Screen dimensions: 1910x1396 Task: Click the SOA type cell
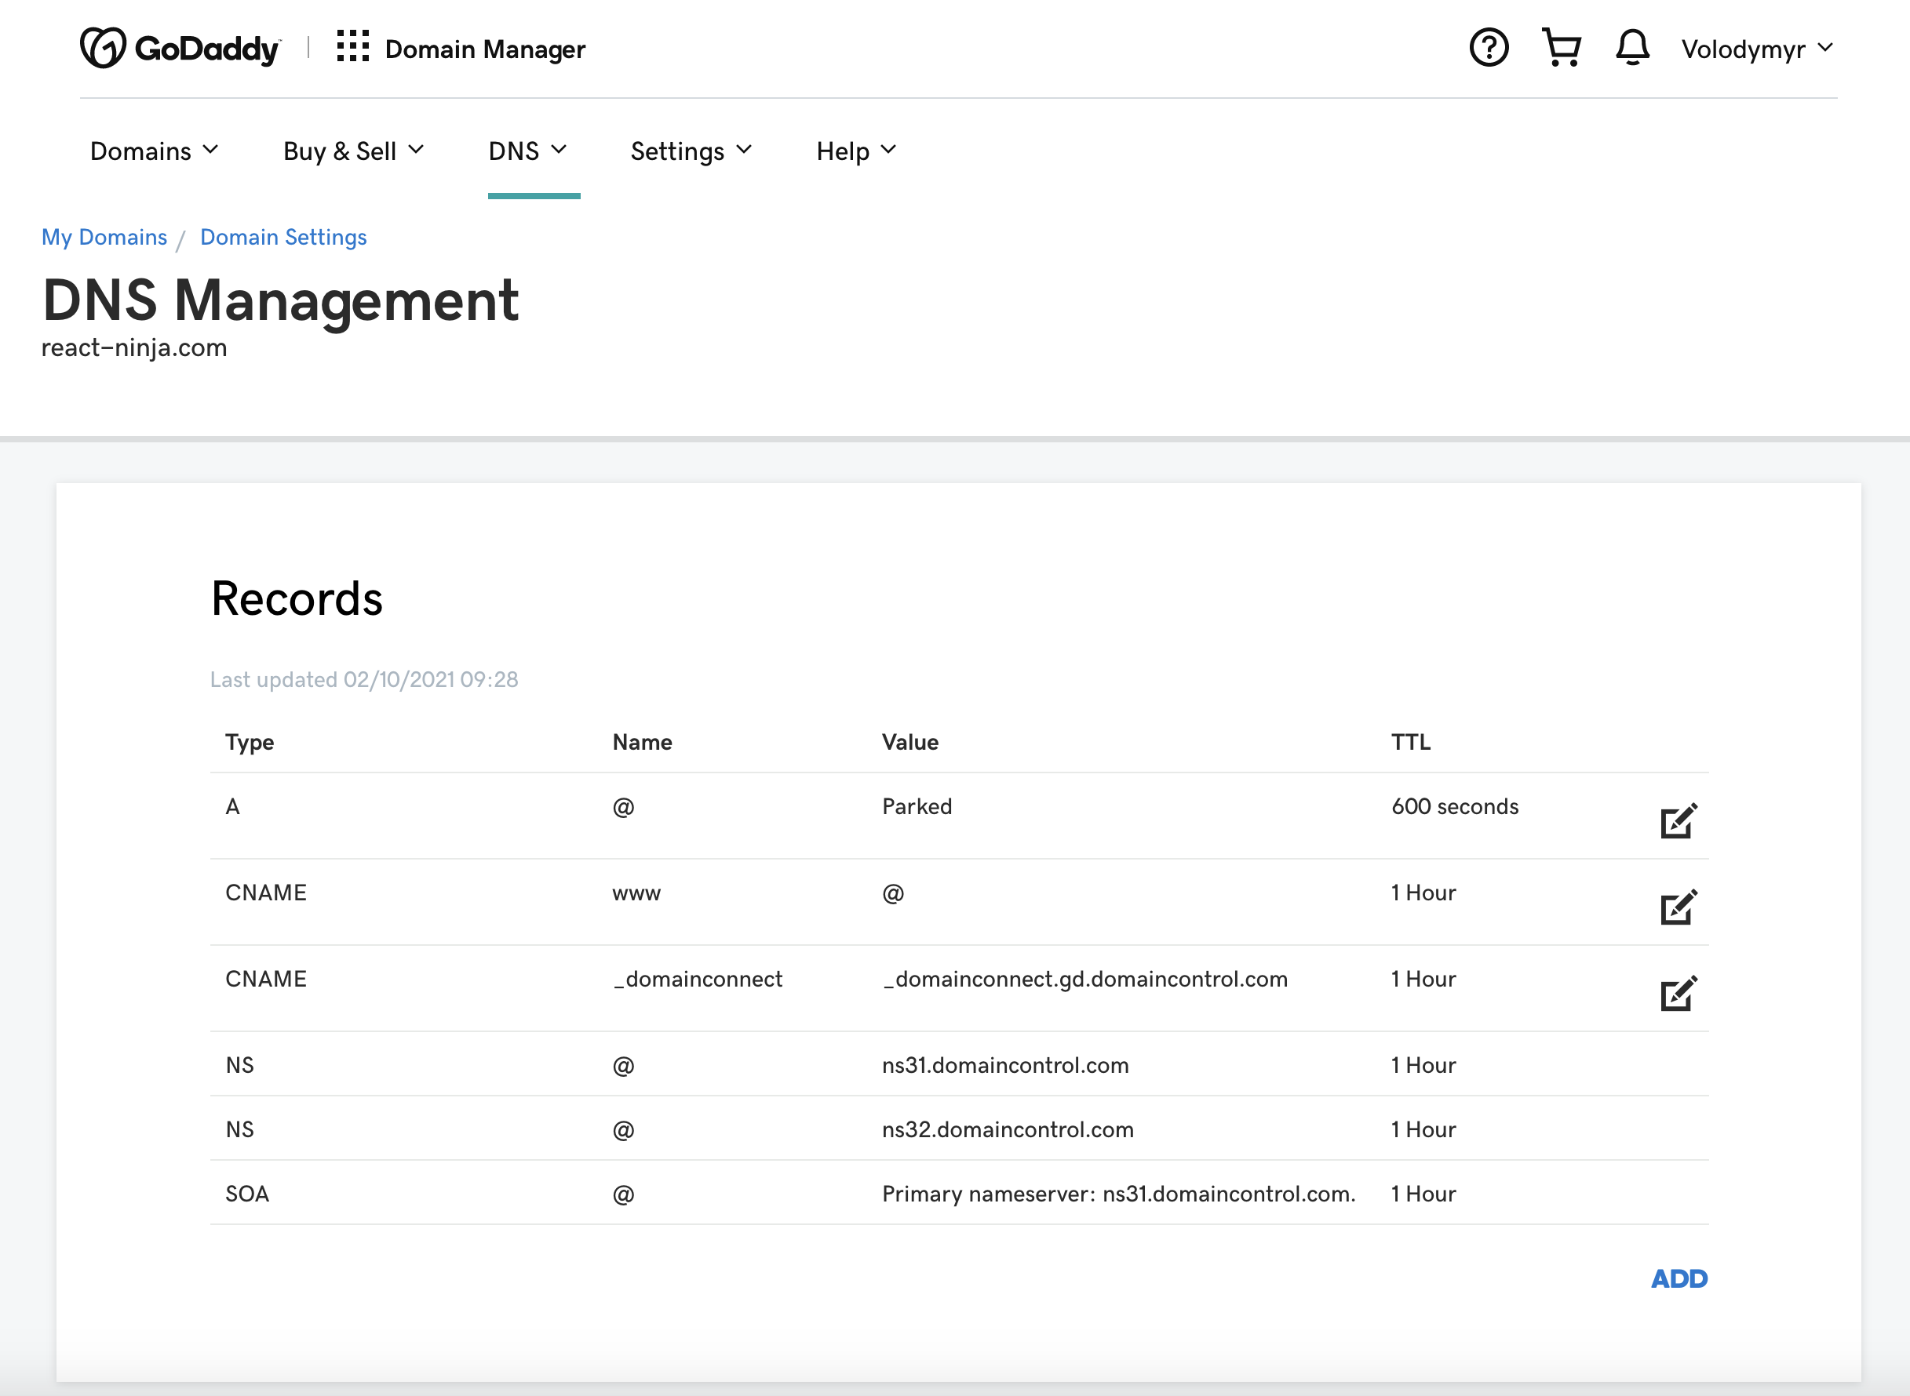(247, 1193)
